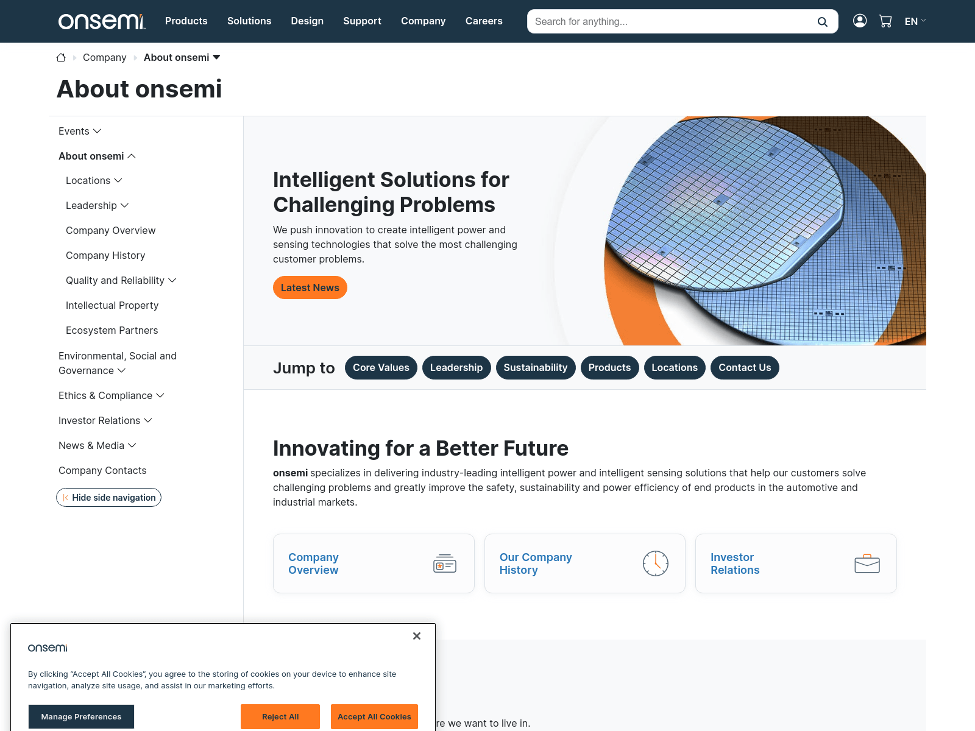Open Company Contacts sidebar link
The image size is (975, 731).
coord(102,470)
